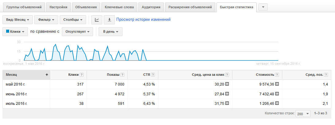
Task: Open help icon beside Сред. поз. header
Action: pos(326,75)
